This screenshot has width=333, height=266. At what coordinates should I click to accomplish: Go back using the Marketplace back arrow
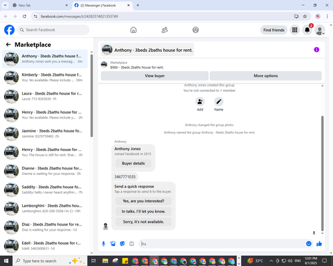[8, 45]
